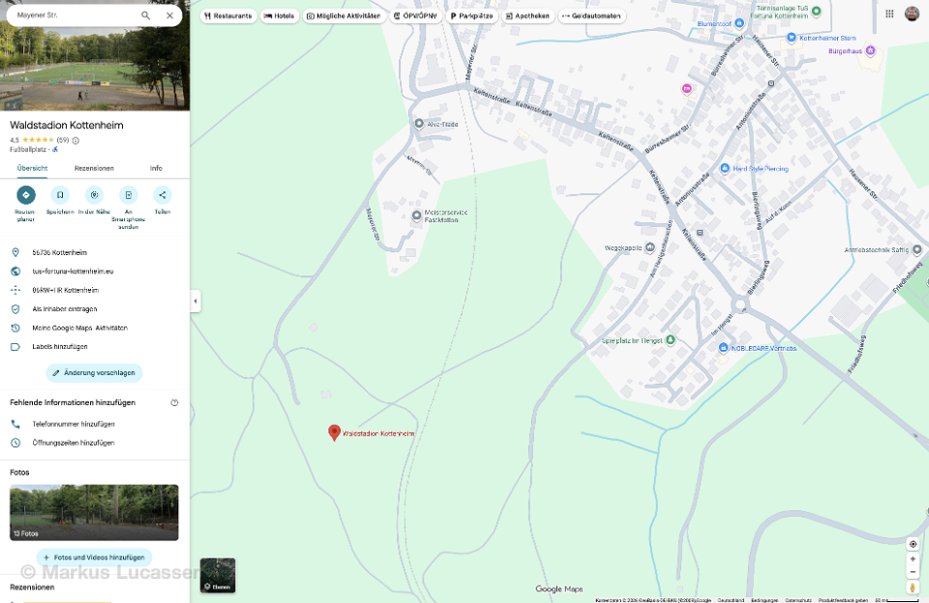Switch to the Rezensionen tab
The width and height of the screenshot is (929, 603).
[x=94, y=168]
